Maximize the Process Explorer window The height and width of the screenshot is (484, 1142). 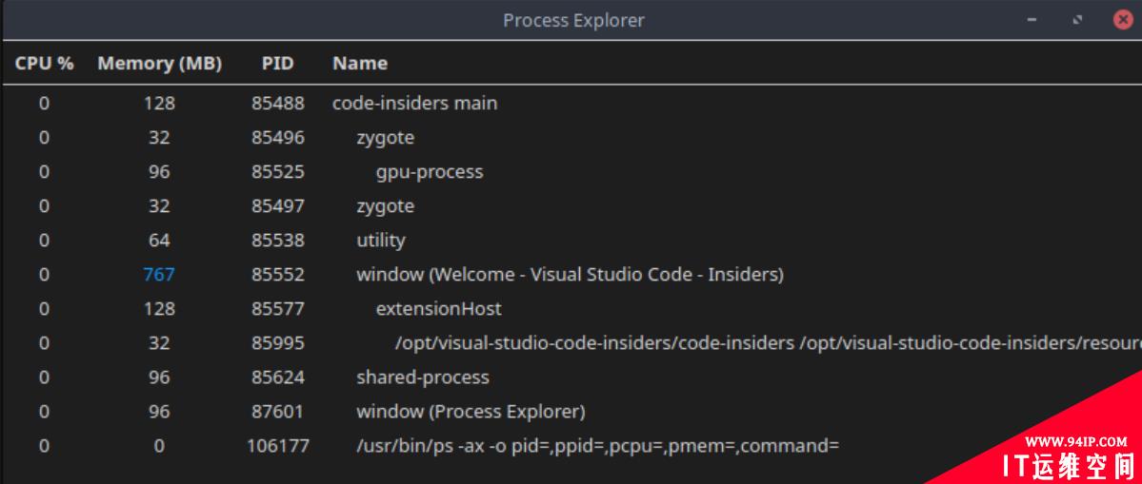(x=1078, y=20)
